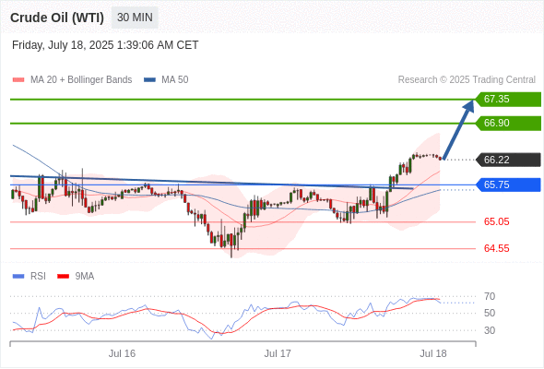Click the MA 50 blue legend swatch
Image resolution: width=544 pixels, height=369 pixels.
[x=149, y=80]
